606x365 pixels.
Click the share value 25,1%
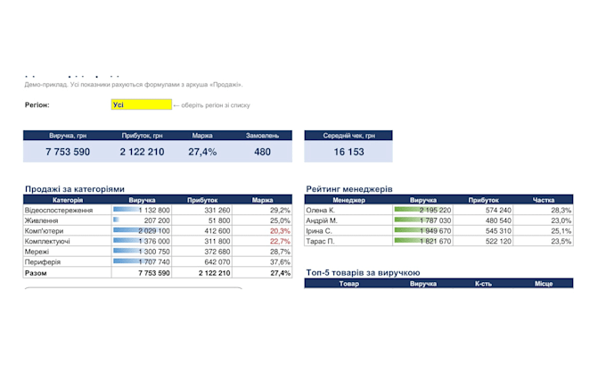(561, 231)
